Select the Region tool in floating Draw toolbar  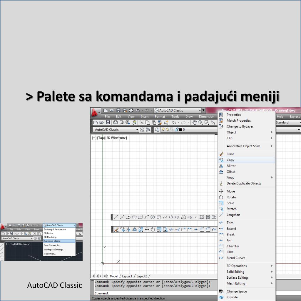[214, 217]
